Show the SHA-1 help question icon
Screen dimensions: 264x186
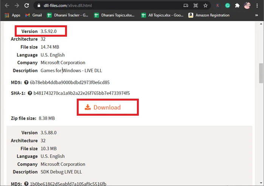click(30, 93)
